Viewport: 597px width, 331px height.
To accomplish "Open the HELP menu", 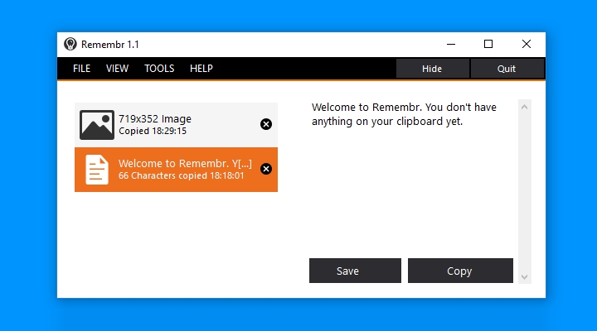I will (201, 69).
